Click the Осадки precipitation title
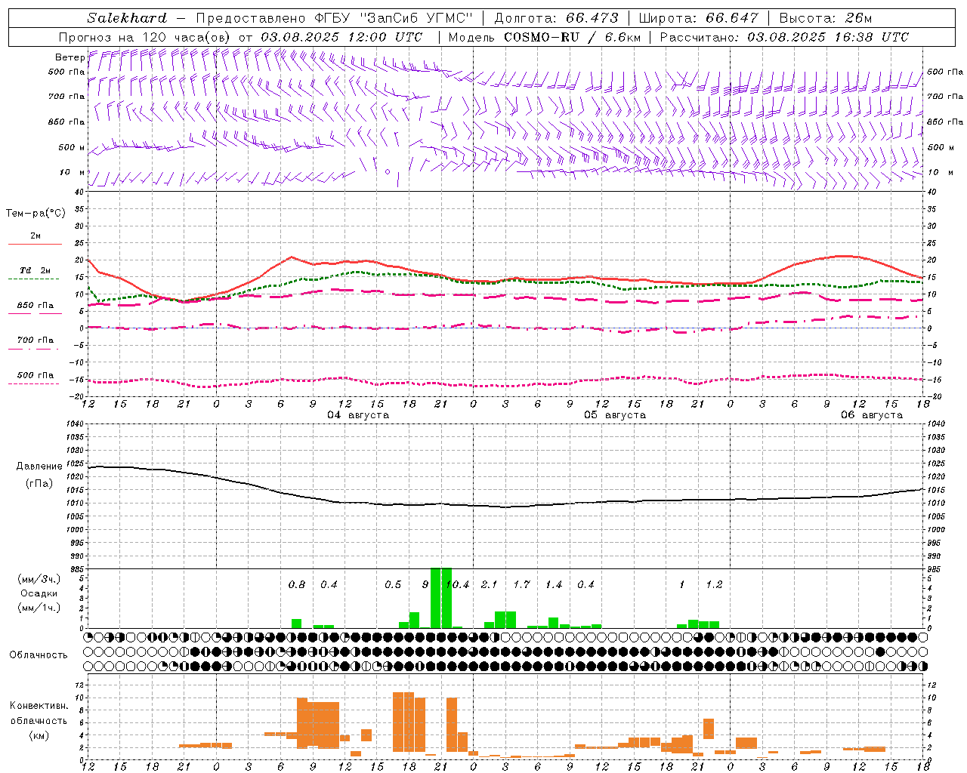Screen dimensions: 967x773 [x=39, y=593]
